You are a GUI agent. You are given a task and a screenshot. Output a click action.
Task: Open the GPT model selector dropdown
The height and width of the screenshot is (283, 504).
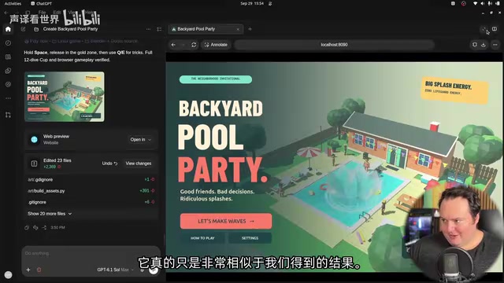coord(115,270)
